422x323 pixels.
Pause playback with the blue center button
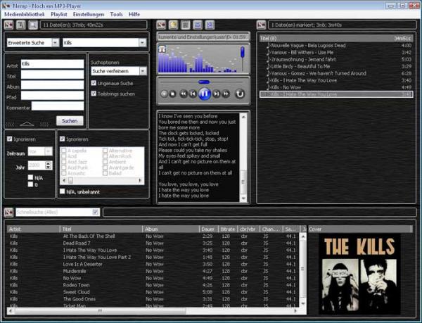click(204, 93)
